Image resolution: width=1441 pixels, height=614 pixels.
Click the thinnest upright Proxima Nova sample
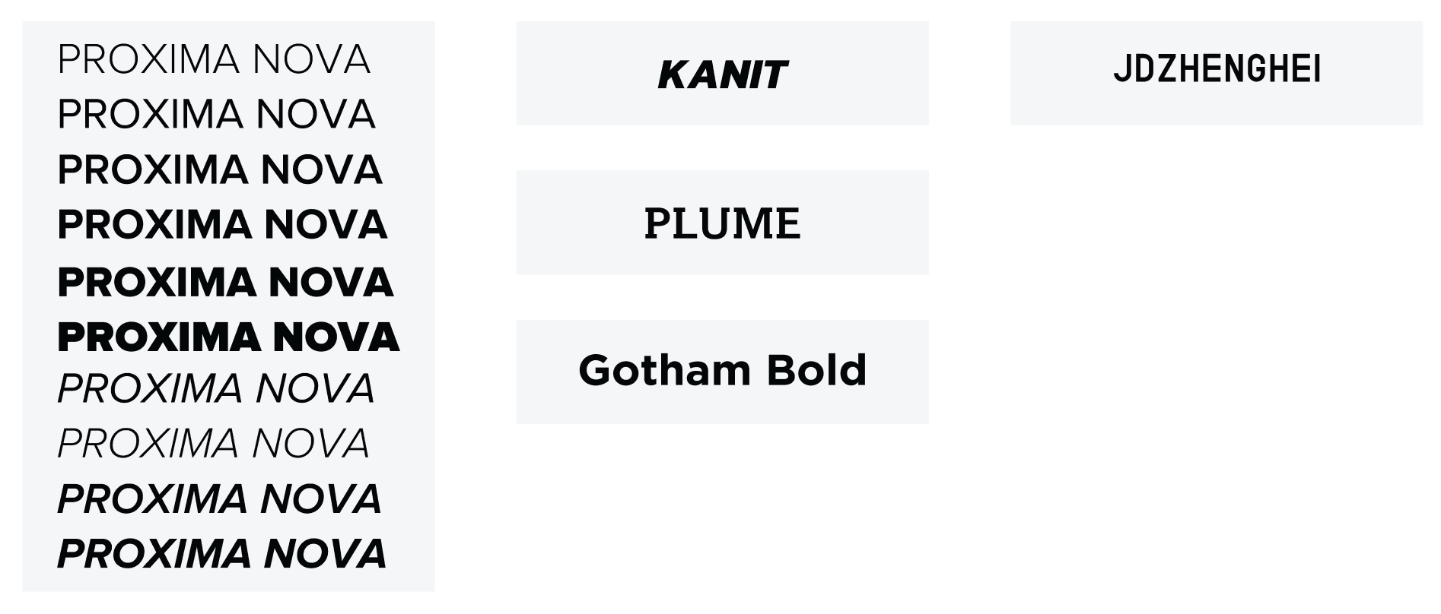coord(214,60)
